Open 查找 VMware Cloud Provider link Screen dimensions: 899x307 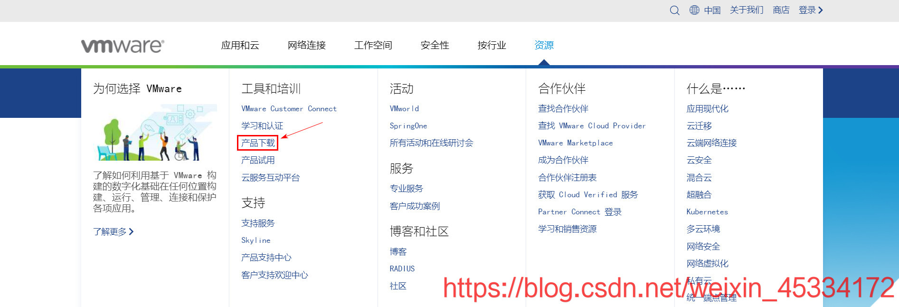tap(592, 126)
